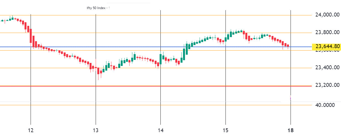Select the orange horizontal line at 40.0000

click(156, 105)
